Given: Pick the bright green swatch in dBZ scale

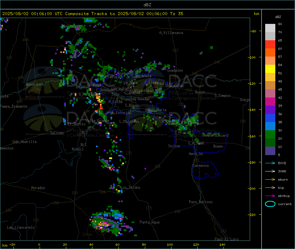Looking at the screenshot, I should pos(270,134).
